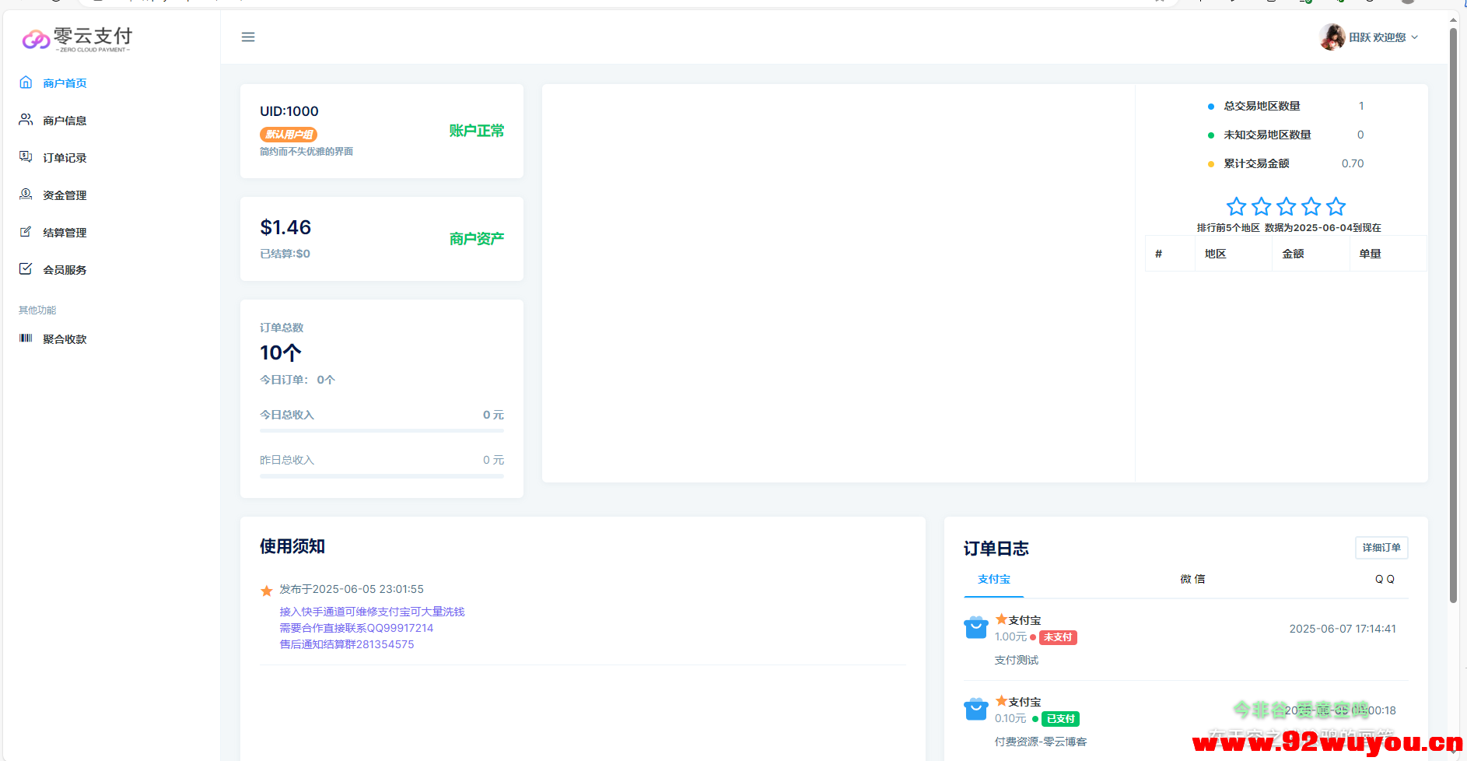Click the 结算管理 edit icon

(26, 232)
